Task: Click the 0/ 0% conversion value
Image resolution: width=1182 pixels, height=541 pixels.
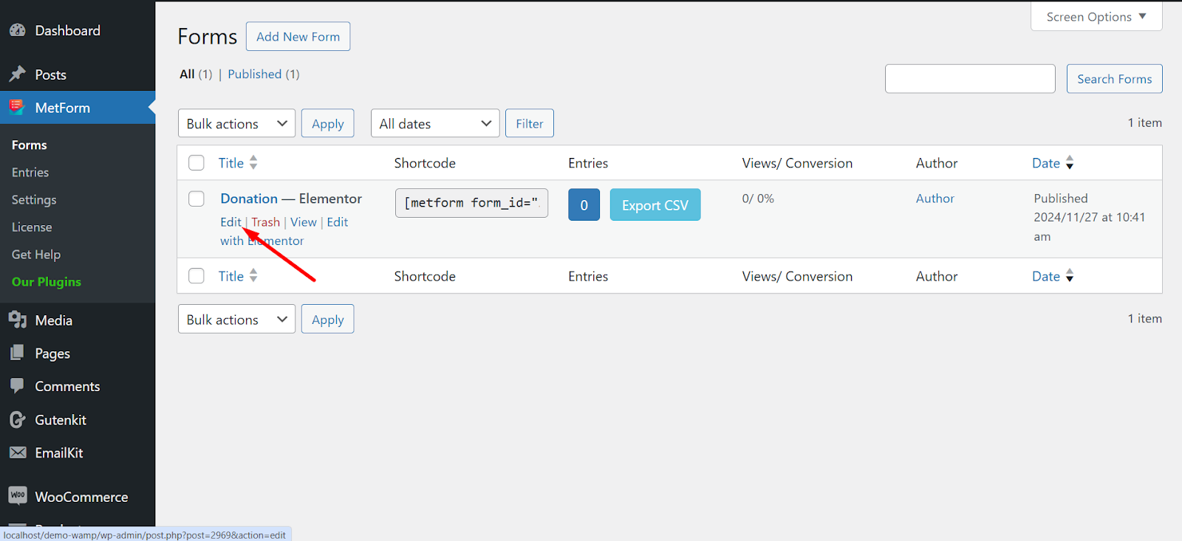Action: [x=758, y=199]
